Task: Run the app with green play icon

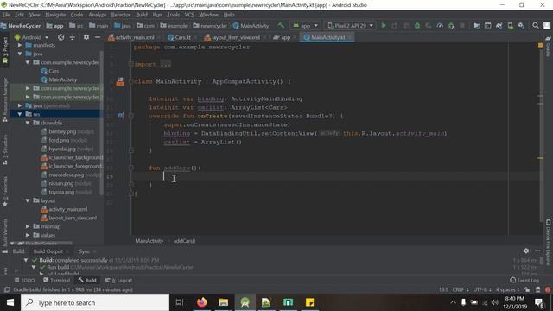Action: pos(384,25)
